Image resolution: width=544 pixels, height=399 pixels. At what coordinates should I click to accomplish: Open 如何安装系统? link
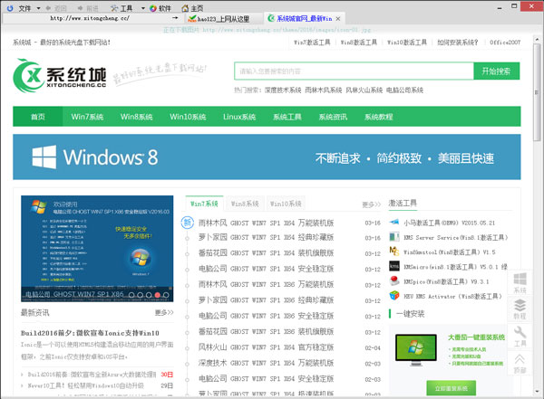[x=457, y=43]
